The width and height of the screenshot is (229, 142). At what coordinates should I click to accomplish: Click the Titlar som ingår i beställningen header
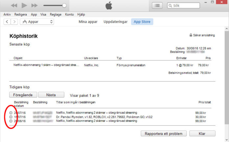coord(76,102)
